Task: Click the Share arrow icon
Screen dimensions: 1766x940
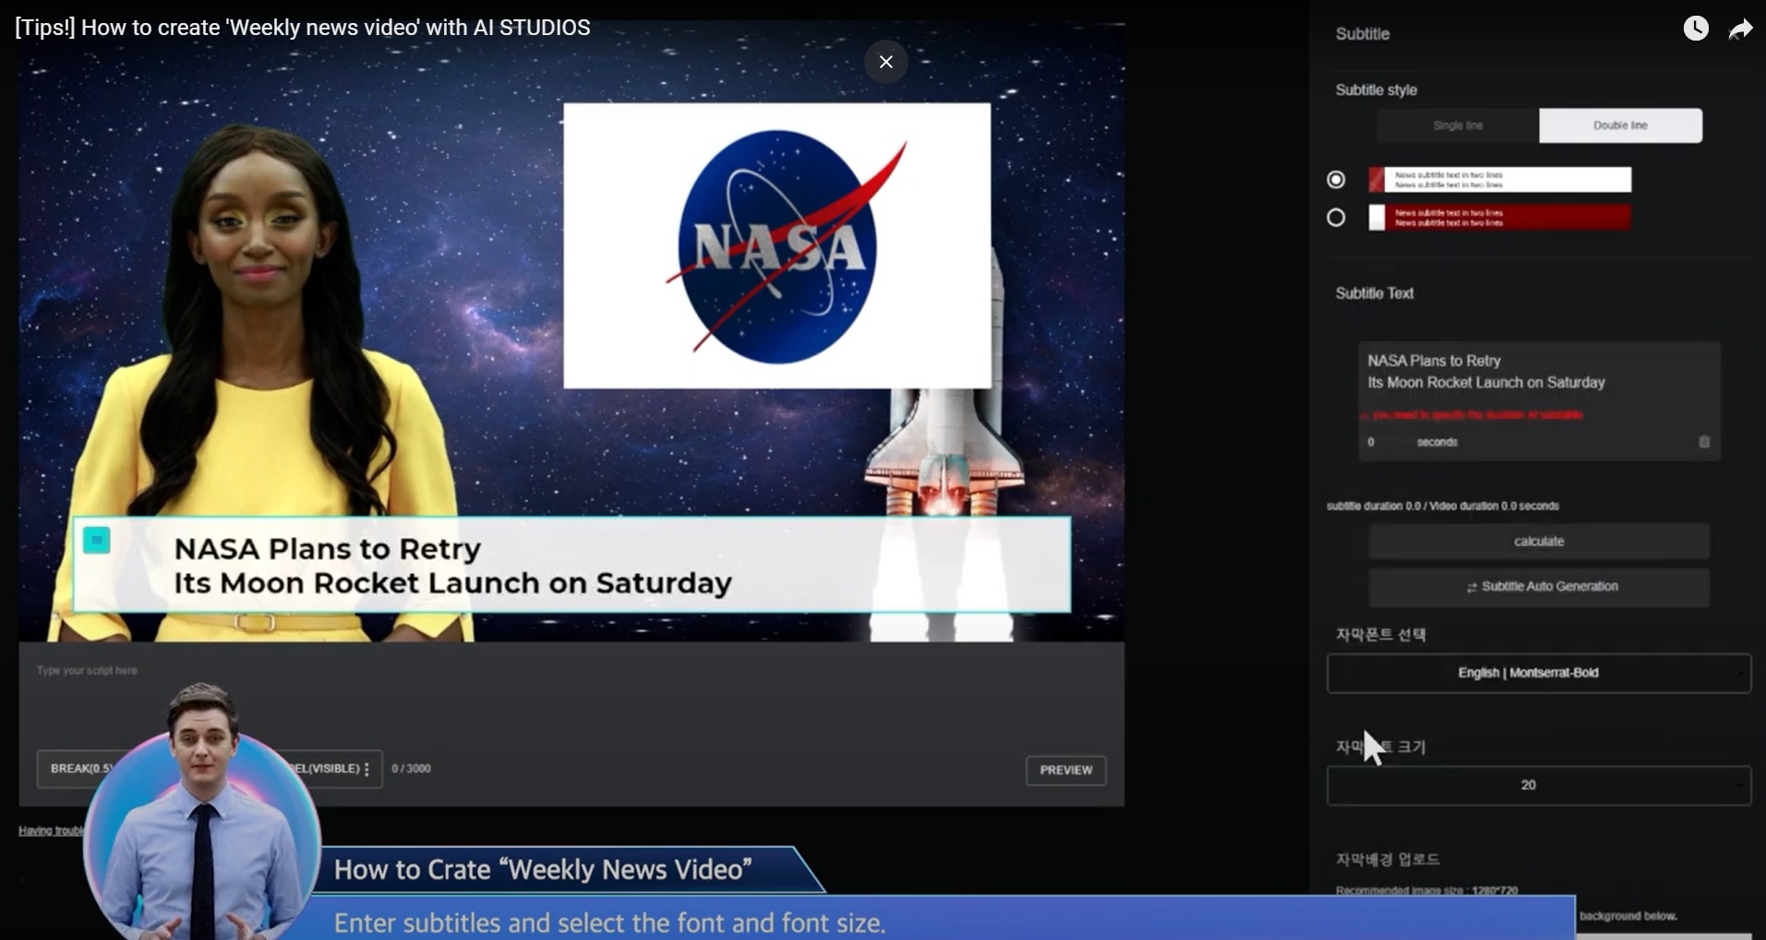Action: (x=1740, y=30)
